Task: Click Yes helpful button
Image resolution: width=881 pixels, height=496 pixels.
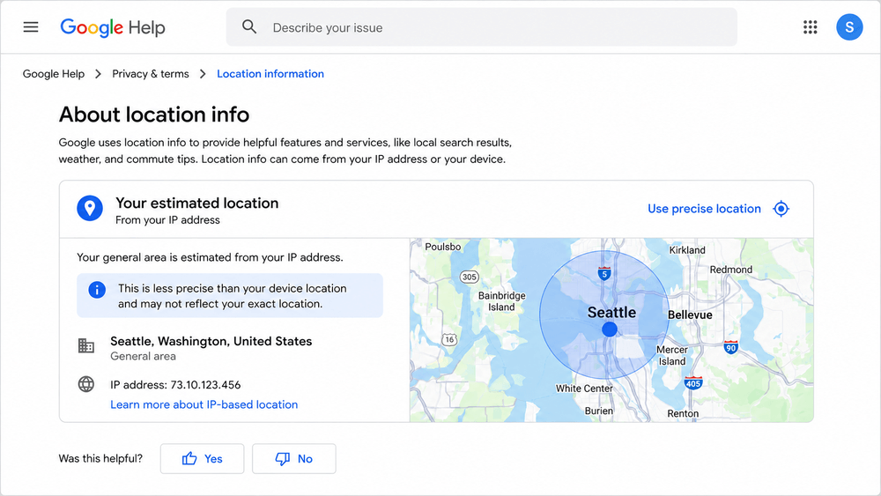Action: [203, 459]
